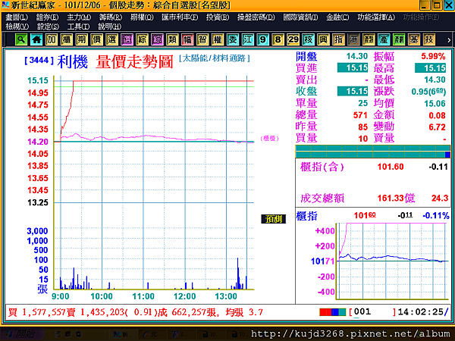Image resolution: width=455 pixels, height=341 pixels.
Task: Click the yellow 選 toolbar icon
Action: (x=111, y=39)
